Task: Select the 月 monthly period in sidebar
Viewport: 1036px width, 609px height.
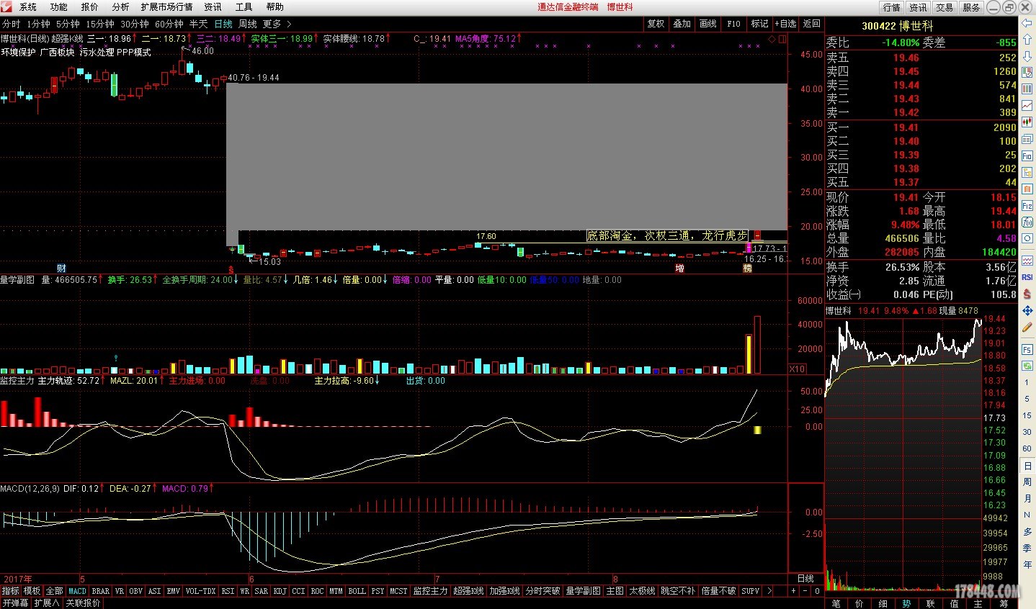Action: click(x=1027, y=499)
